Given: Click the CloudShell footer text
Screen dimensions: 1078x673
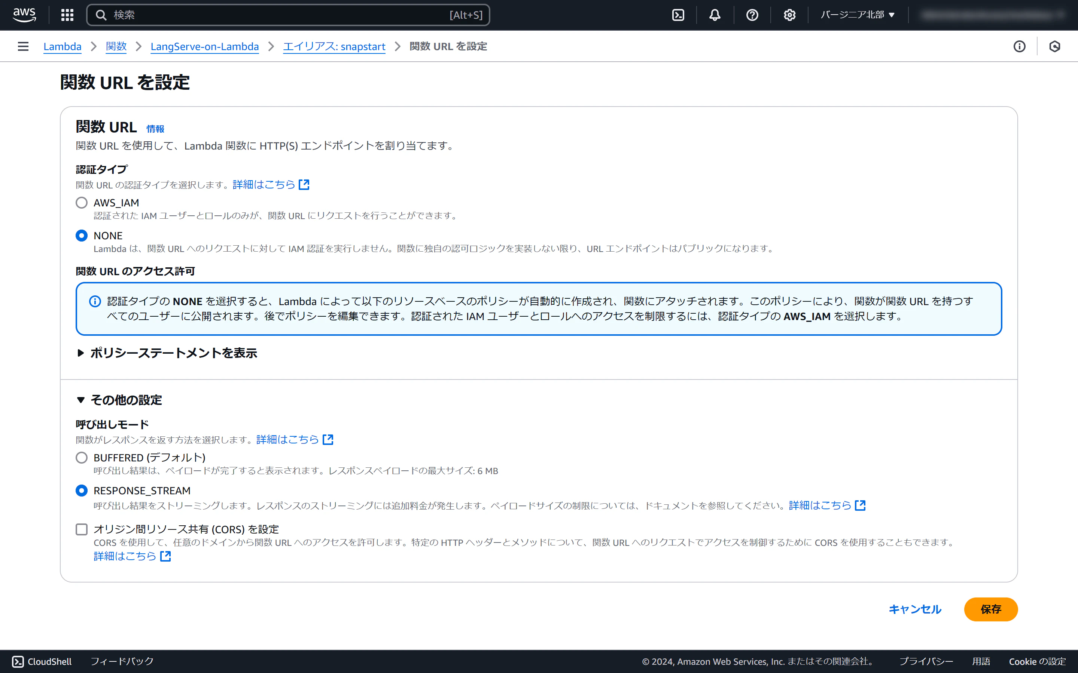Looking at the screenshot, I should click(49, 661).
